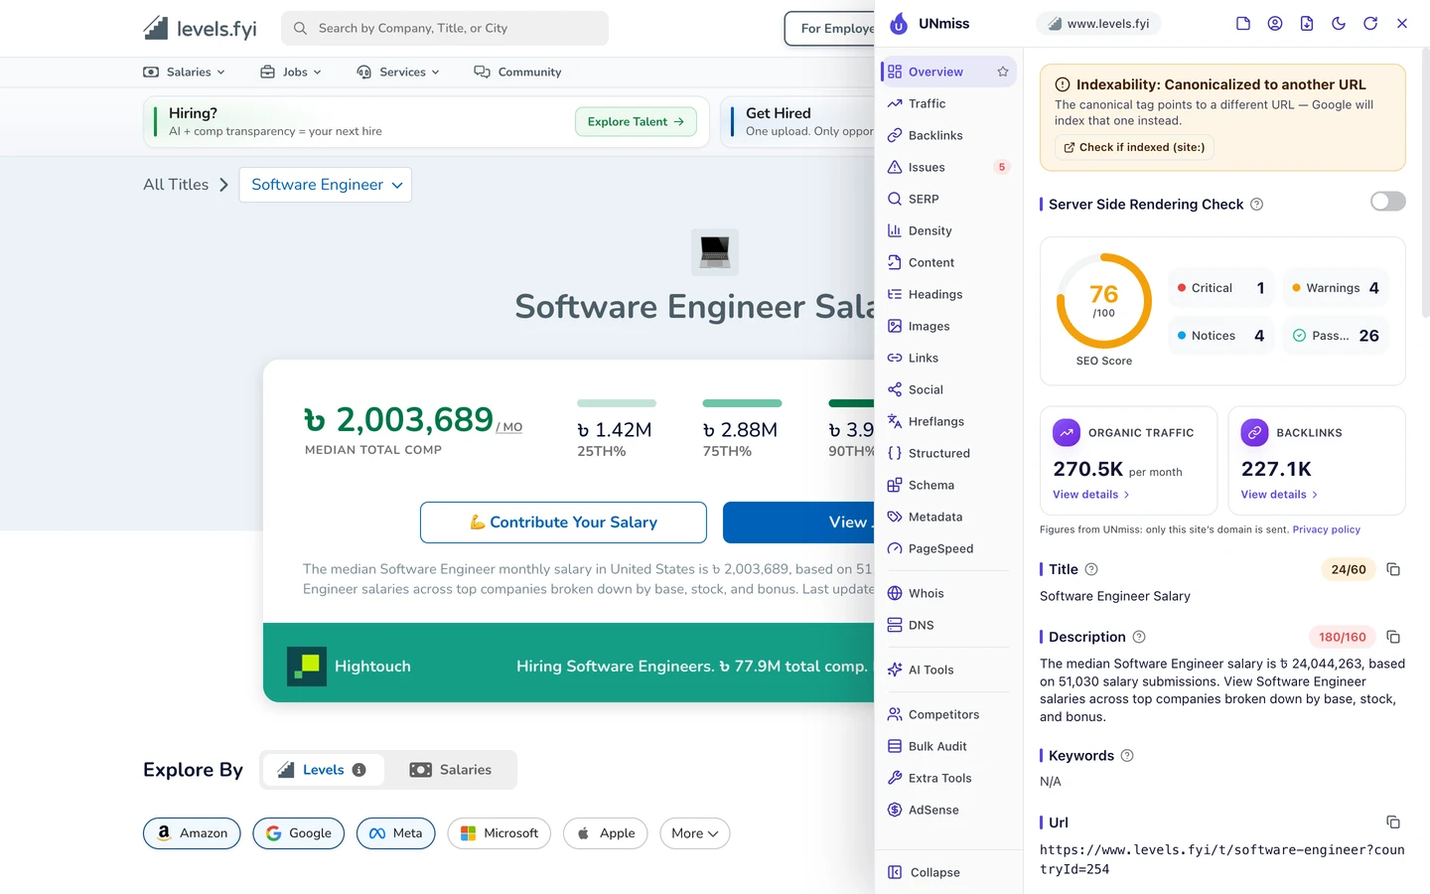Image resolution: width=1430 pixels, height=894 pixels.
Task: Copy the Url value icon
Action: coord(1393,822)
